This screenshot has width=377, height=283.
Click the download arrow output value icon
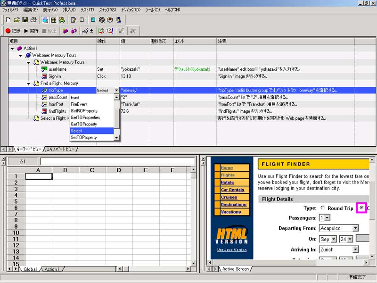click(x=91, y=31)
